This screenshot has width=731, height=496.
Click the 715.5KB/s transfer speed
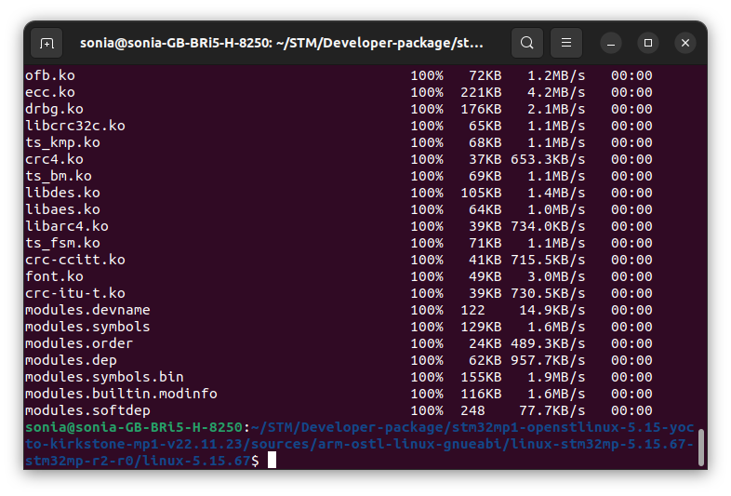(548, 260)
